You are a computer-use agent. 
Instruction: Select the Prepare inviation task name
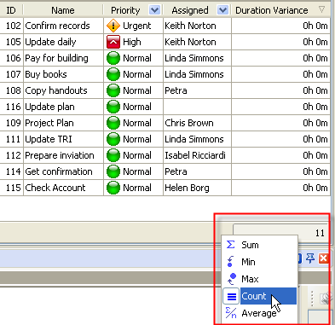tap(60, 155)
